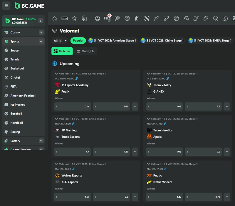Expand more markets for Team Vitality match
Image resolution: width=235 pixels, height=206 pixels.
coord(227,107)
